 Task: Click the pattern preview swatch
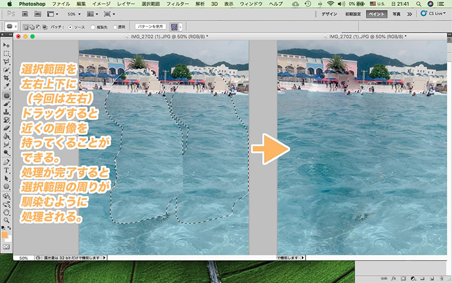(174, 27)
